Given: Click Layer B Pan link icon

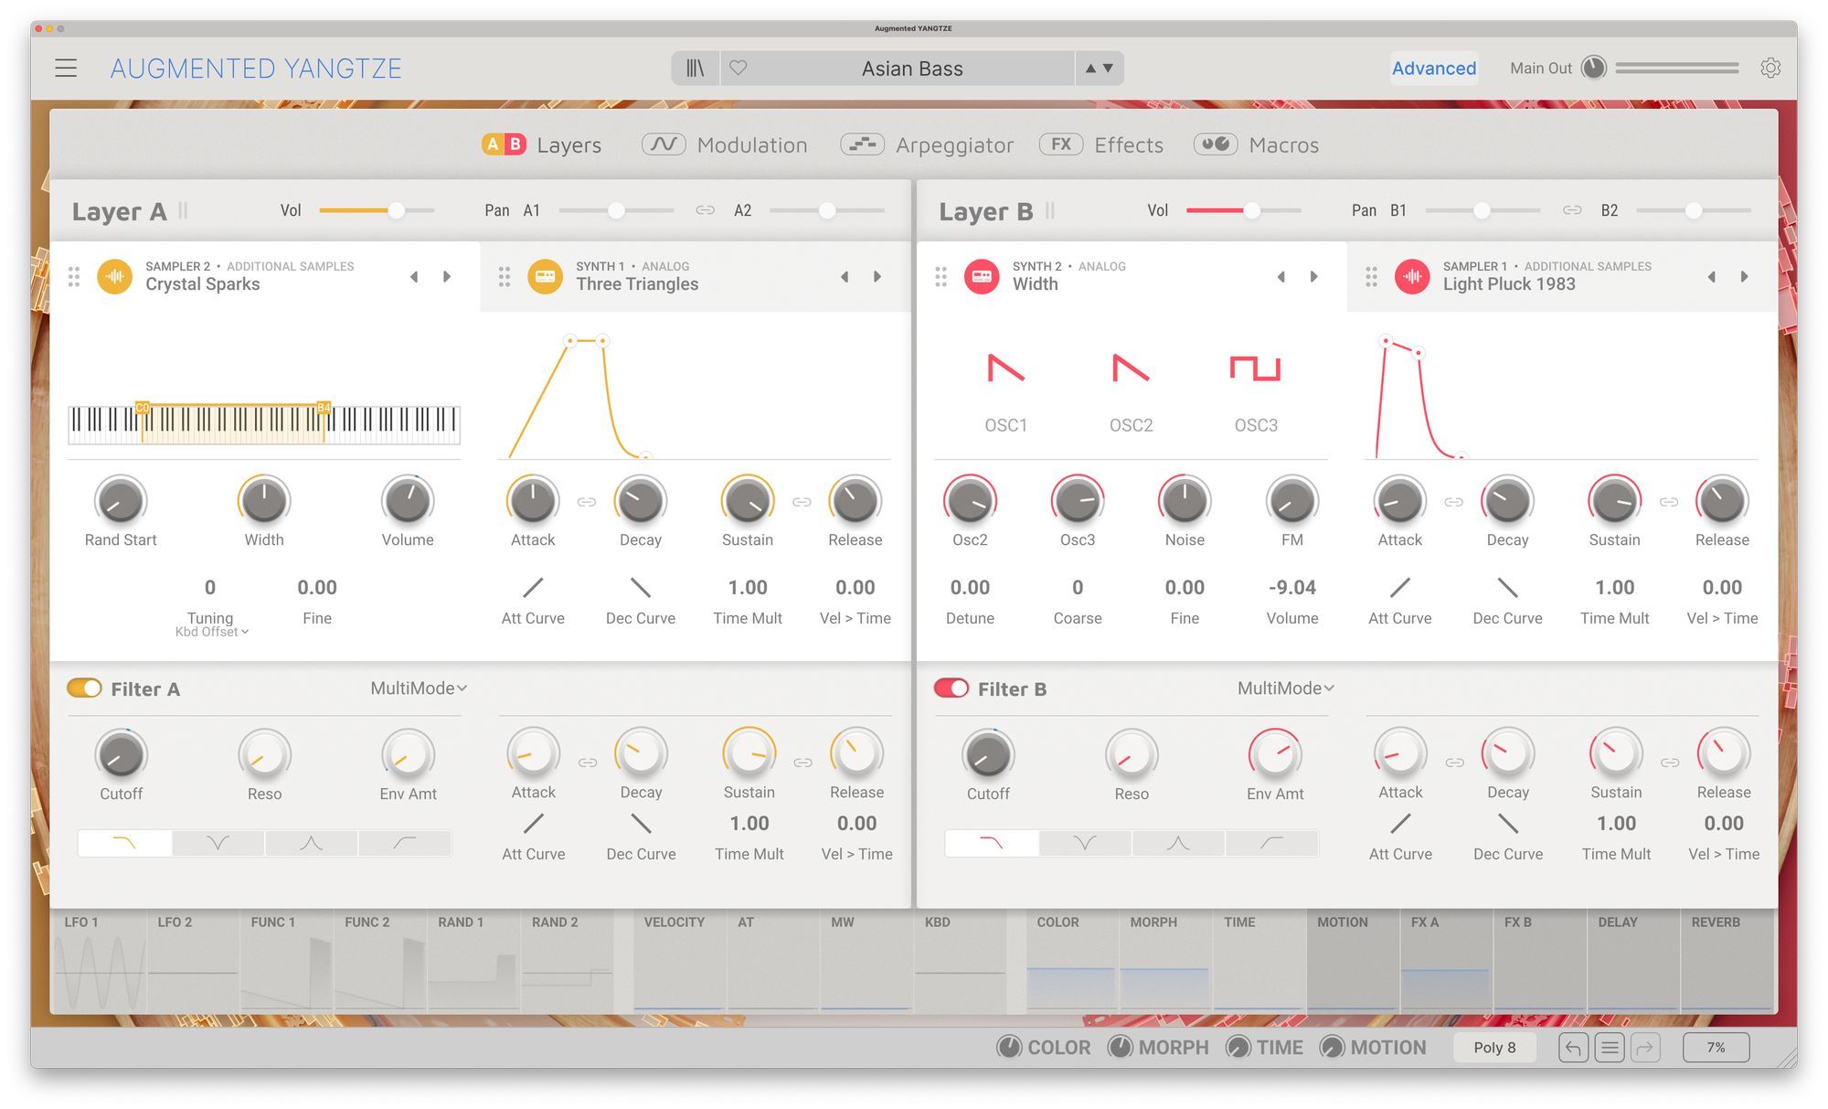Looking at the screenshot, I should (x=1572, y=210).
